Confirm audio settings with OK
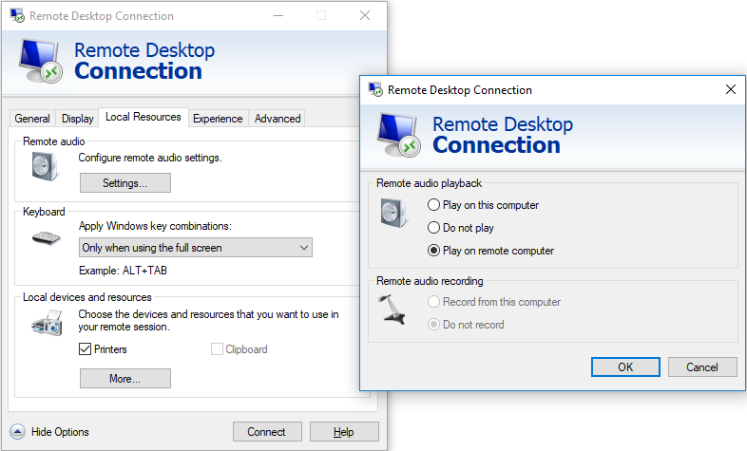Viewport: 747px width, 451px height. point(625,366)
